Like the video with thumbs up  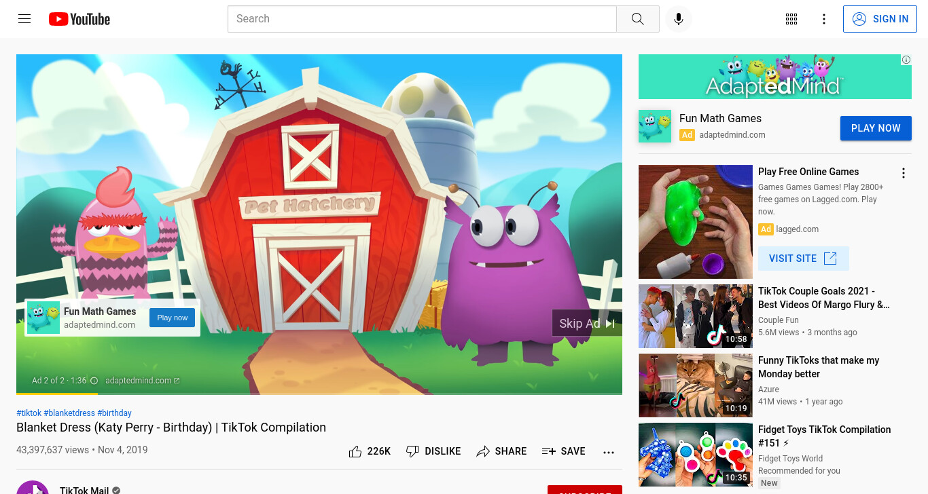pyautogui.click(x=370, y=451)
